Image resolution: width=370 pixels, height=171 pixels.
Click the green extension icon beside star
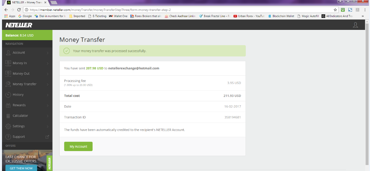(x=343, y=10)
